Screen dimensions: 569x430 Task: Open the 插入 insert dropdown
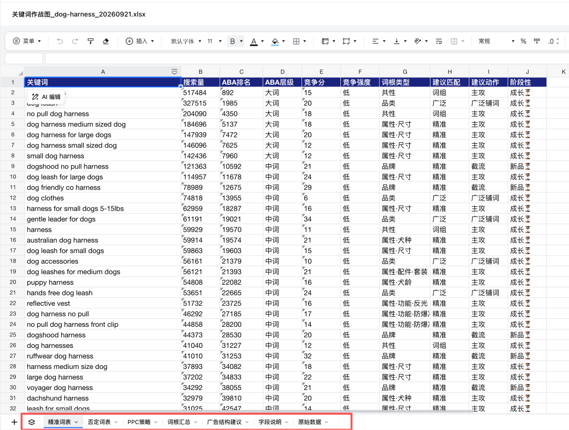140,42
